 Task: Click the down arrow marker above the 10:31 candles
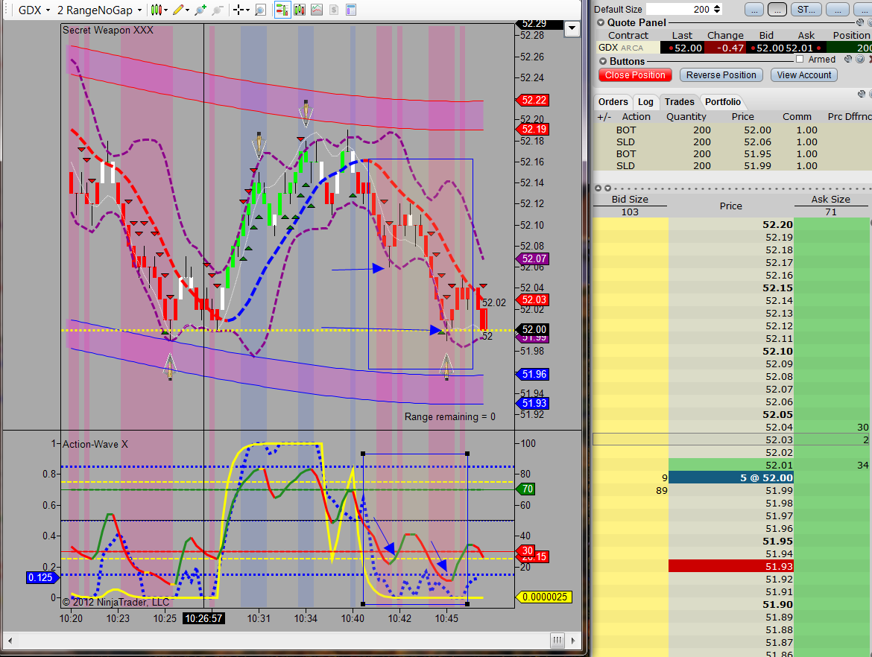coord(259,145)
